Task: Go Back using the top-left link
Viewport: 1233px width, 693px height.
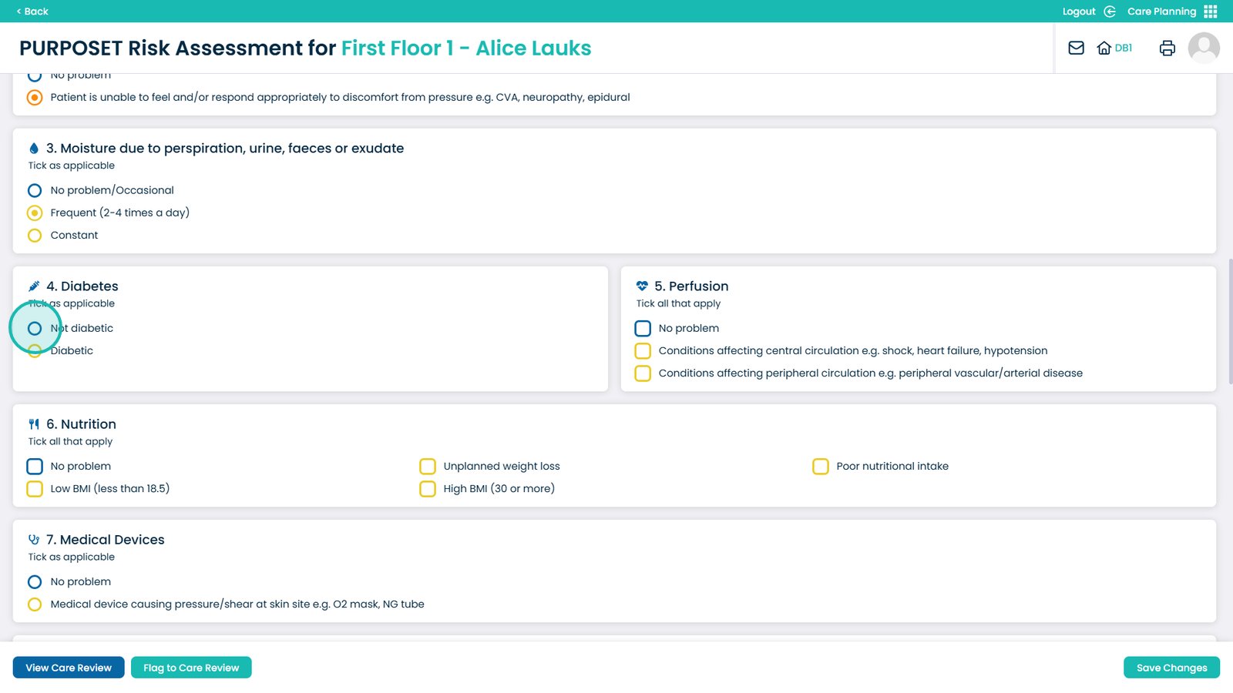Action: 32,12
